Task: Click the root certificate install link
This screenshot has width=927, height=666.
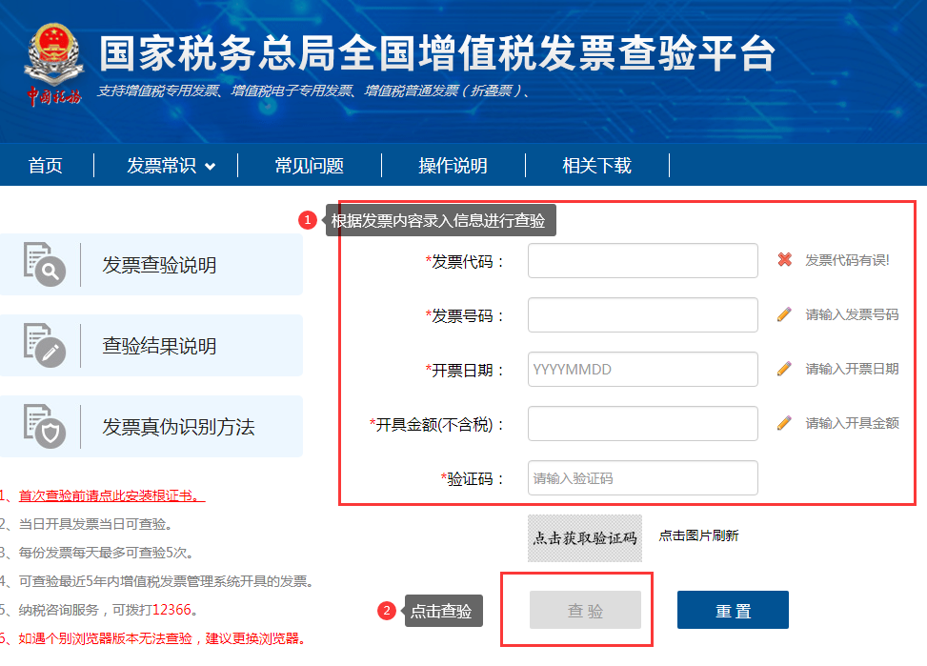Action: click(111, 495)
